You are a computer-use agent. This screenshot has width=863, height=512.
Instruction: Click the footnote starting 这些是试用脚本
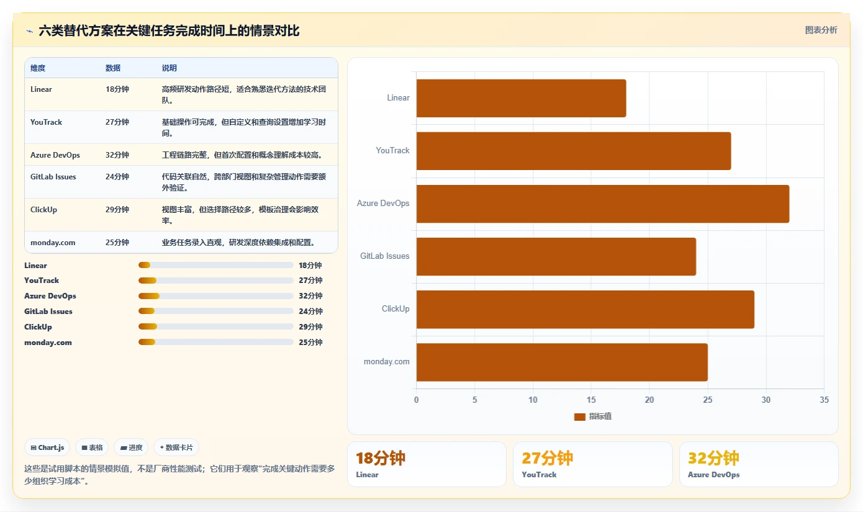179,475
